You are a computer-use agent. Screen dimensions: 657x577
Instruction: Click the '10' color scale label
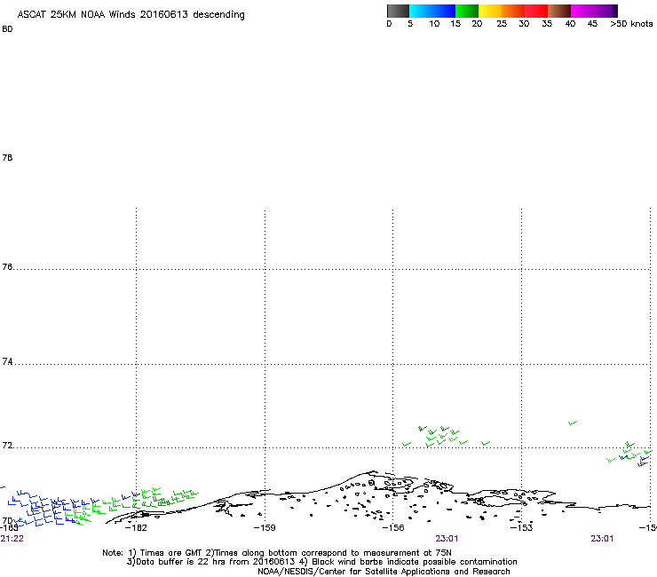(x=434, y=24)
